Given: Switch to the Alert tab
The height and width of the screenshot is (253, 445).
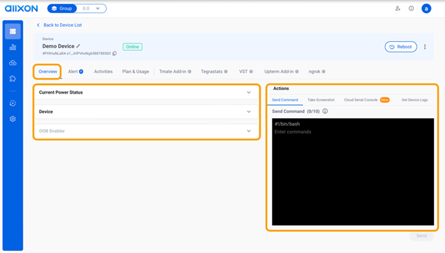Looking at the screenshot, I should click(76, 72).
